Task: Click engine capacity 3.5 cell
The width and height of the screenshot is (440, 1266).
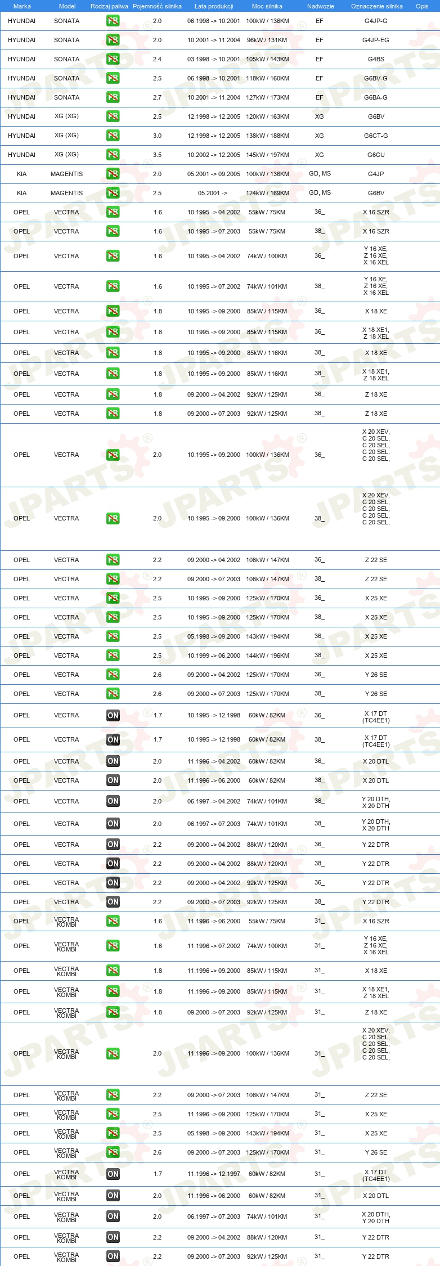Action: 158,155
